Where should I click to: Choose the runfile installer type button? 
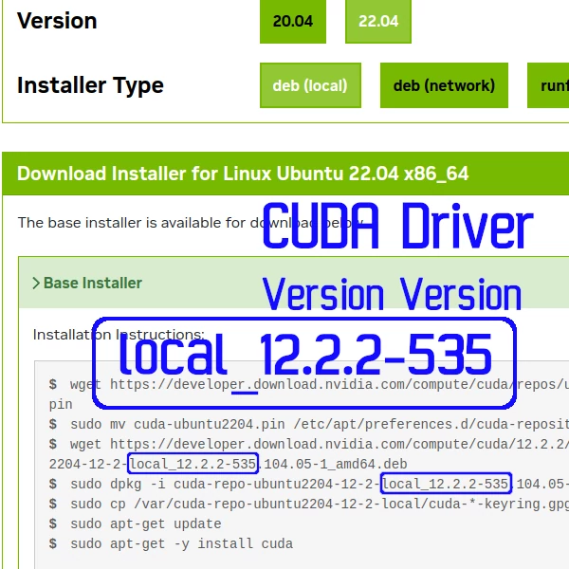pos(548,85)
